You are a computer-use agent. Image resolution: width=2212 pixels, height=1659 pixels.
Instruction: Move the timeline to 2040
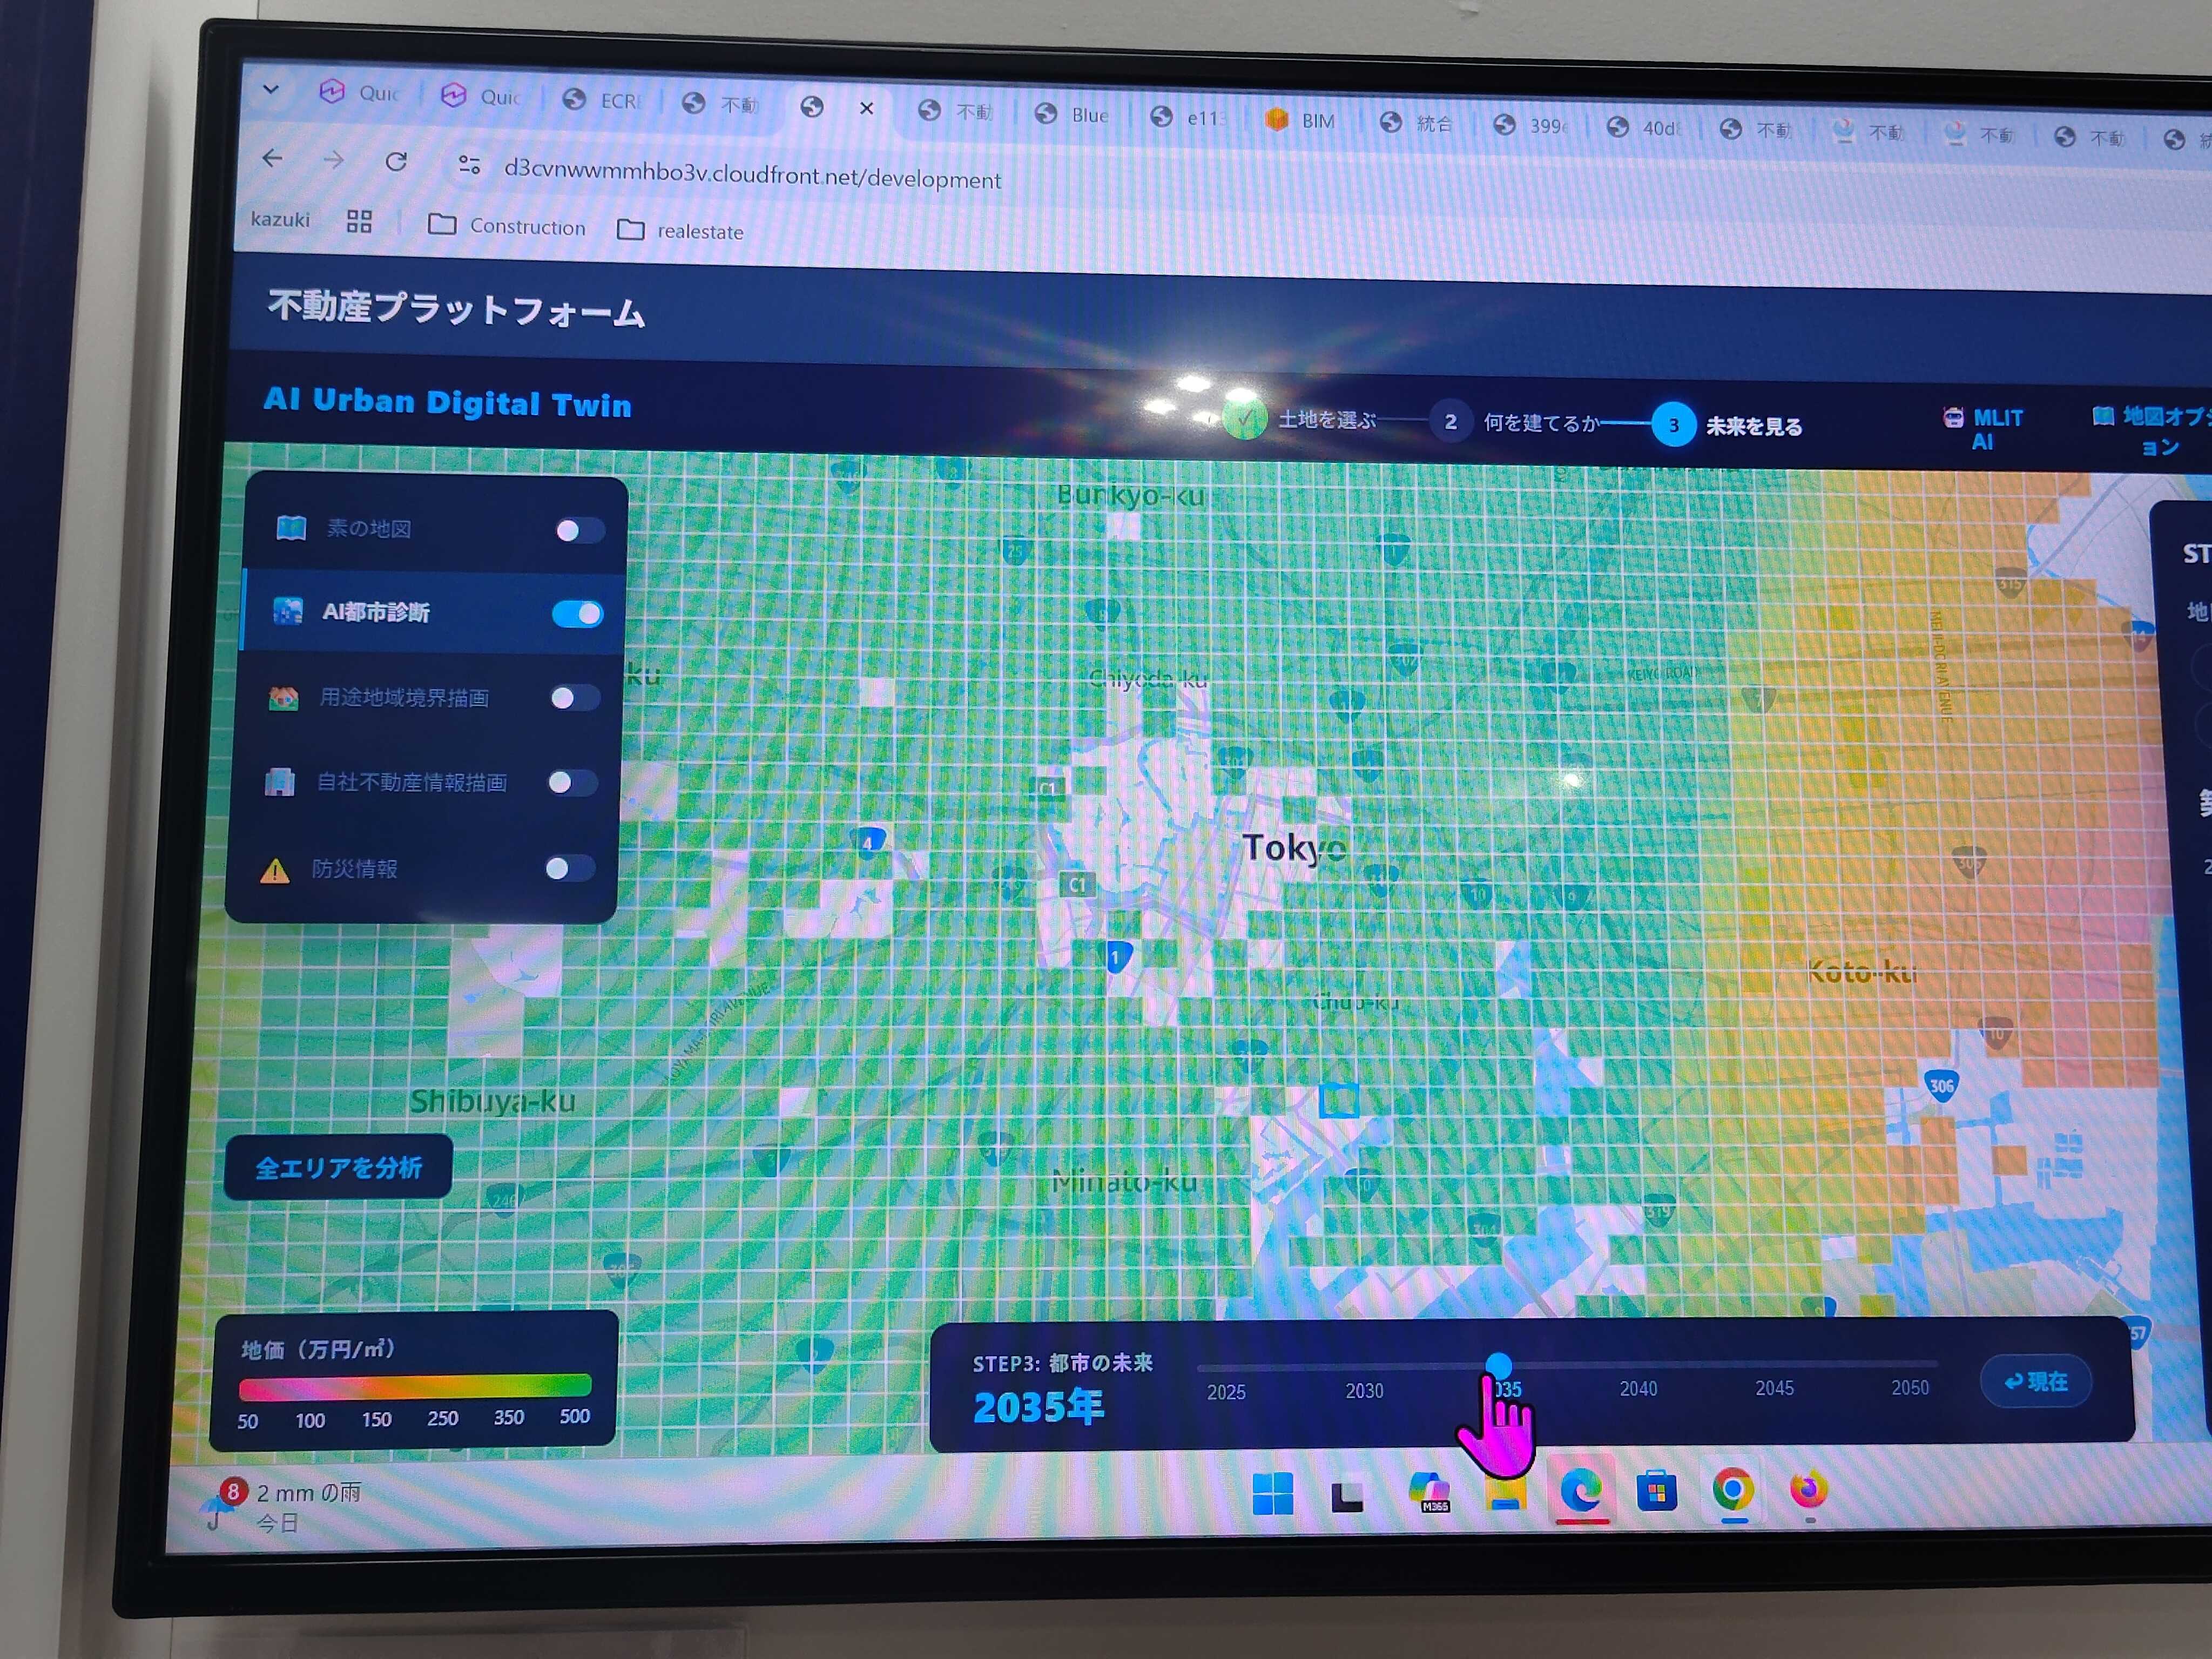pyautogui.click(x=1638, y=1389)
